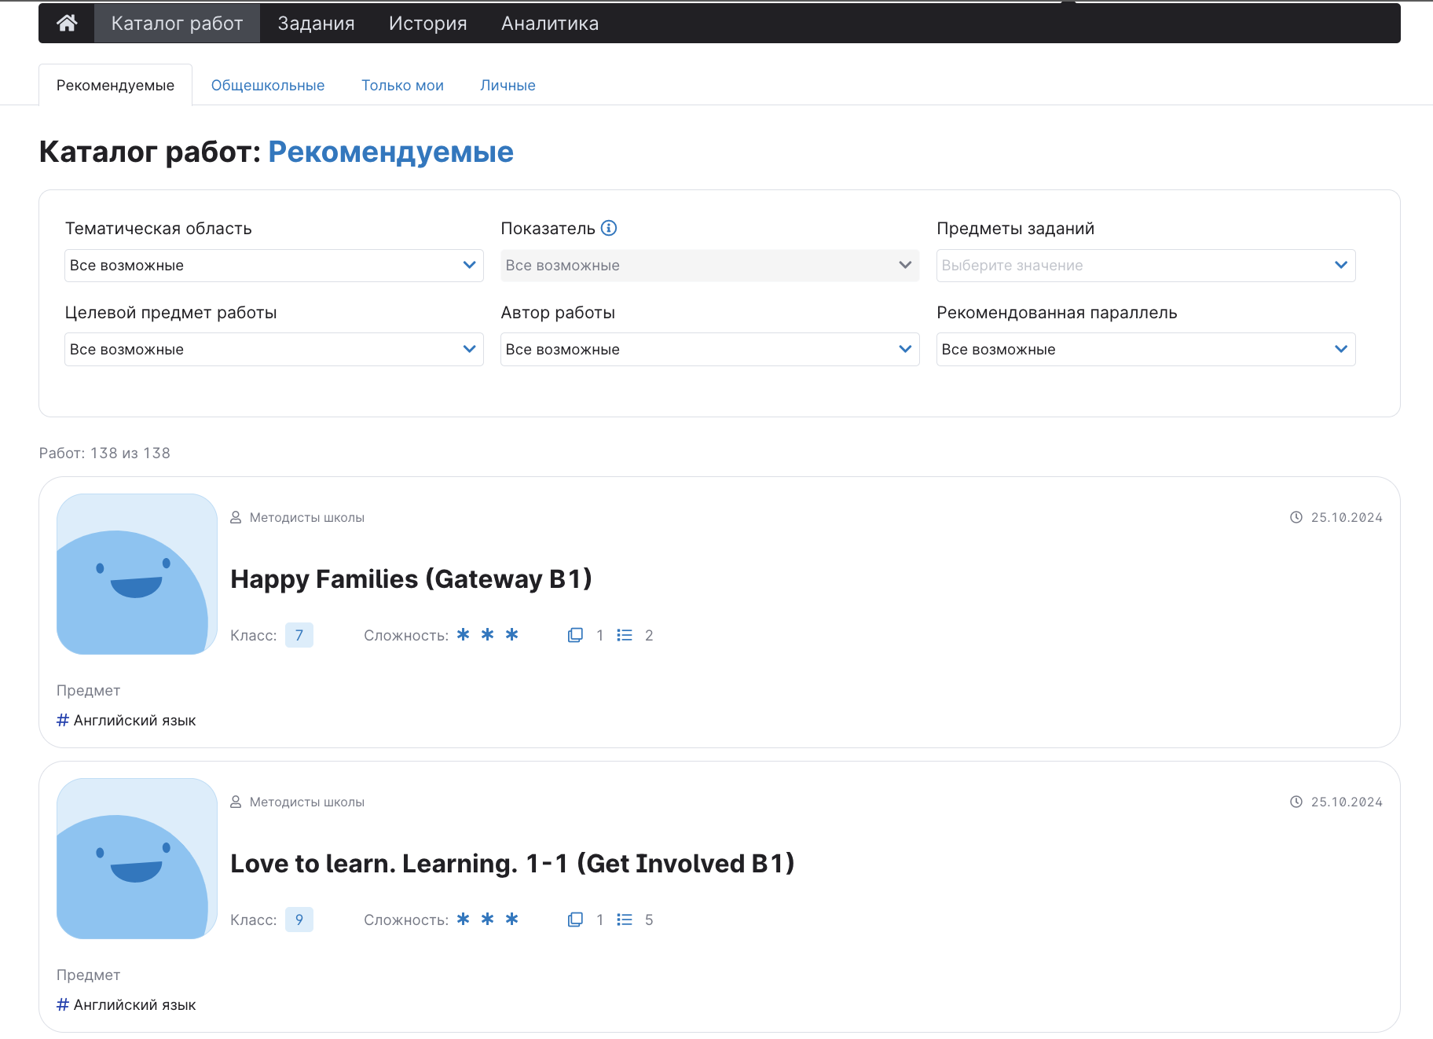Expand the Рекомендованная параллель dropdown
This screenshot has width=1433, height=1039.
[1145, 350]
